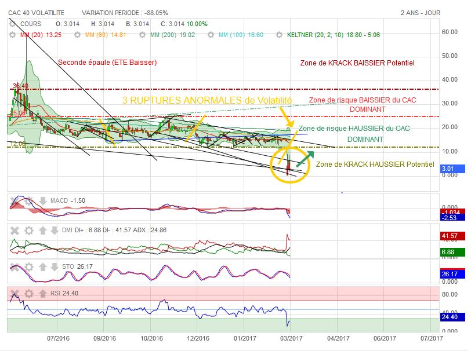
Task: Click the low value B: 3.014
Action: 137,24
